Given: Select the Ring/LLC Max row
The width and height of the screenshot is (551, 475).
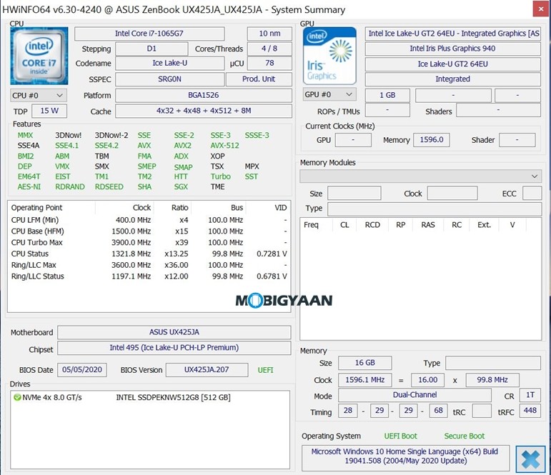Looking at the screenshot, I should 149,265.
